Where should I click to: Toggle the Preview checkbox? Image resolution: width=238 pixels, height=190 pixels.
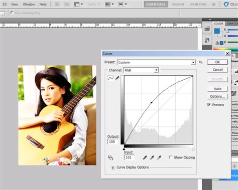(x=209, y=105)
